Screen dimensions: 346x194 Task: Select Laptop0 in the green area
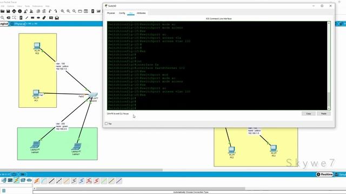35,145
